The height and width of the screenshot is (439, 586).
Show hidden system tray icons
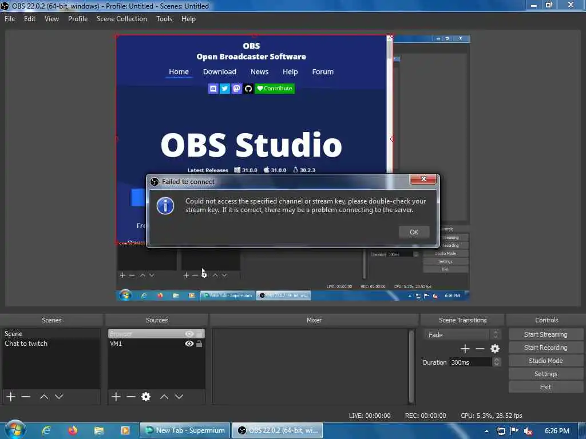(x=486, y=431)
